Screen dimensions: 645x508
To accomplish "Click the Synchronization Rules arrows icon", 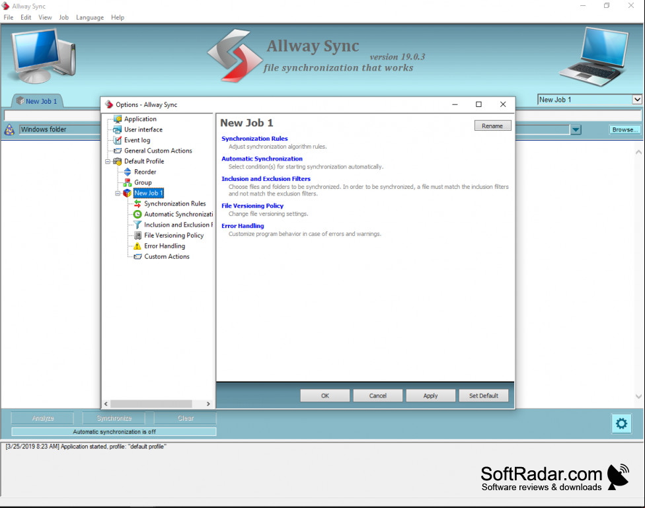I will tap(137, 203).
